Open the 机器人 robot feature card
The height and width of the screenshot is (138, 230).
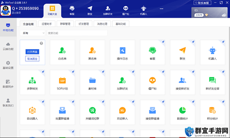212,52
